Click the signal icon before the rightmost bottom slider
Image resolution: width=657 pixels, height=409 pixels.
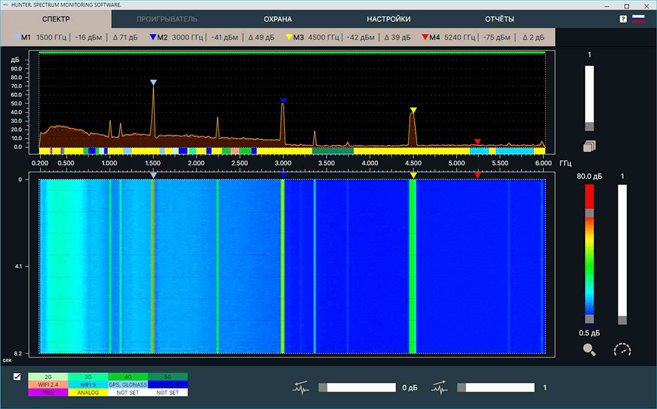[439, 388]
